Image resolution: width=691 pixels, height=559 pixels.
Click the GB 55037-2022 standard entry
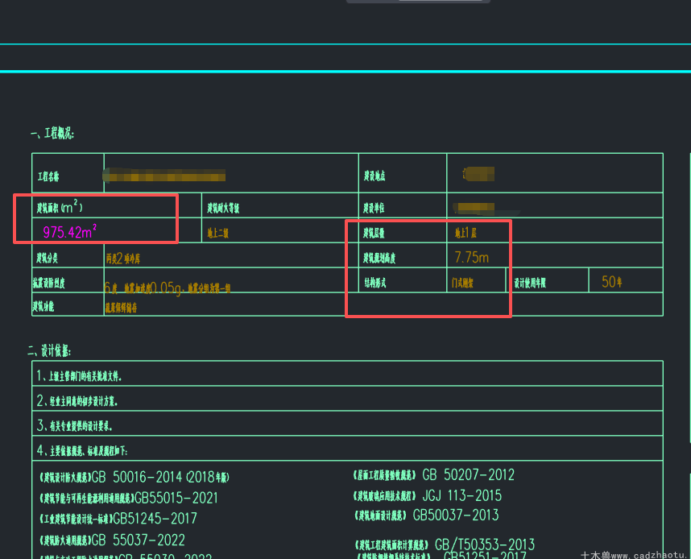pos(112,540)
